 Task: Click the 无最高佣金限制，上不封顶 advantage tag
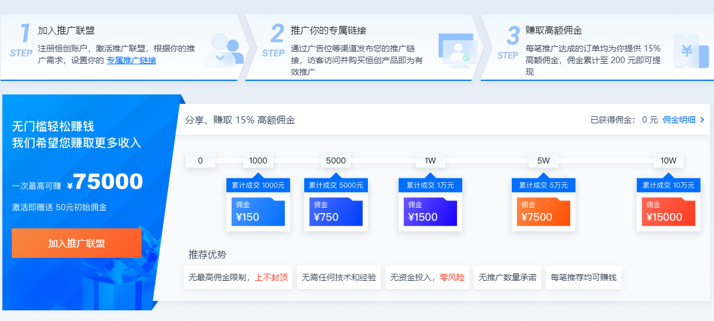[238, 277]
